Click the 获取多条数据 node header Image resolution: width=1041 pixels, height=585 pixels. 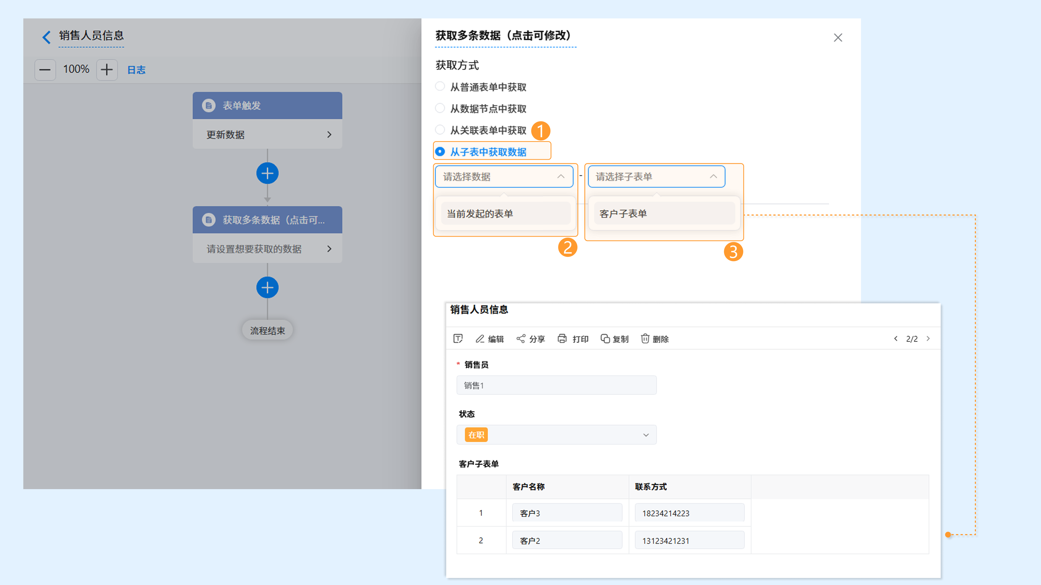[267, 220]
